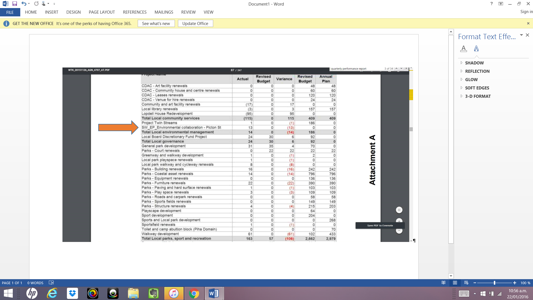The width and height of the screenshot is (533, 300).
Task: Click the See what's new button
Action: pos(156,24)
